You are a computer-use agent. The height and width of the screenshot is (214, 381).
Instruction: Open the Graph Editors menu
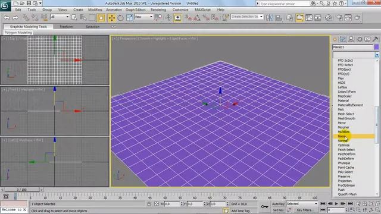click(135, 10)
